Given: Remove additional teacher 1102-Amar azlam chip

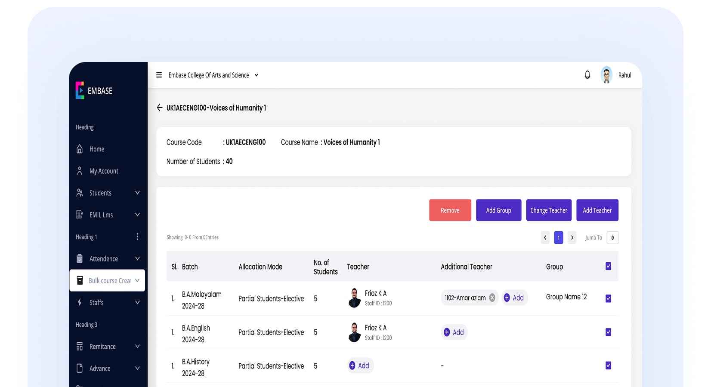Looking at the screenshot, I should pyautogui.click(x=492, y=298).
